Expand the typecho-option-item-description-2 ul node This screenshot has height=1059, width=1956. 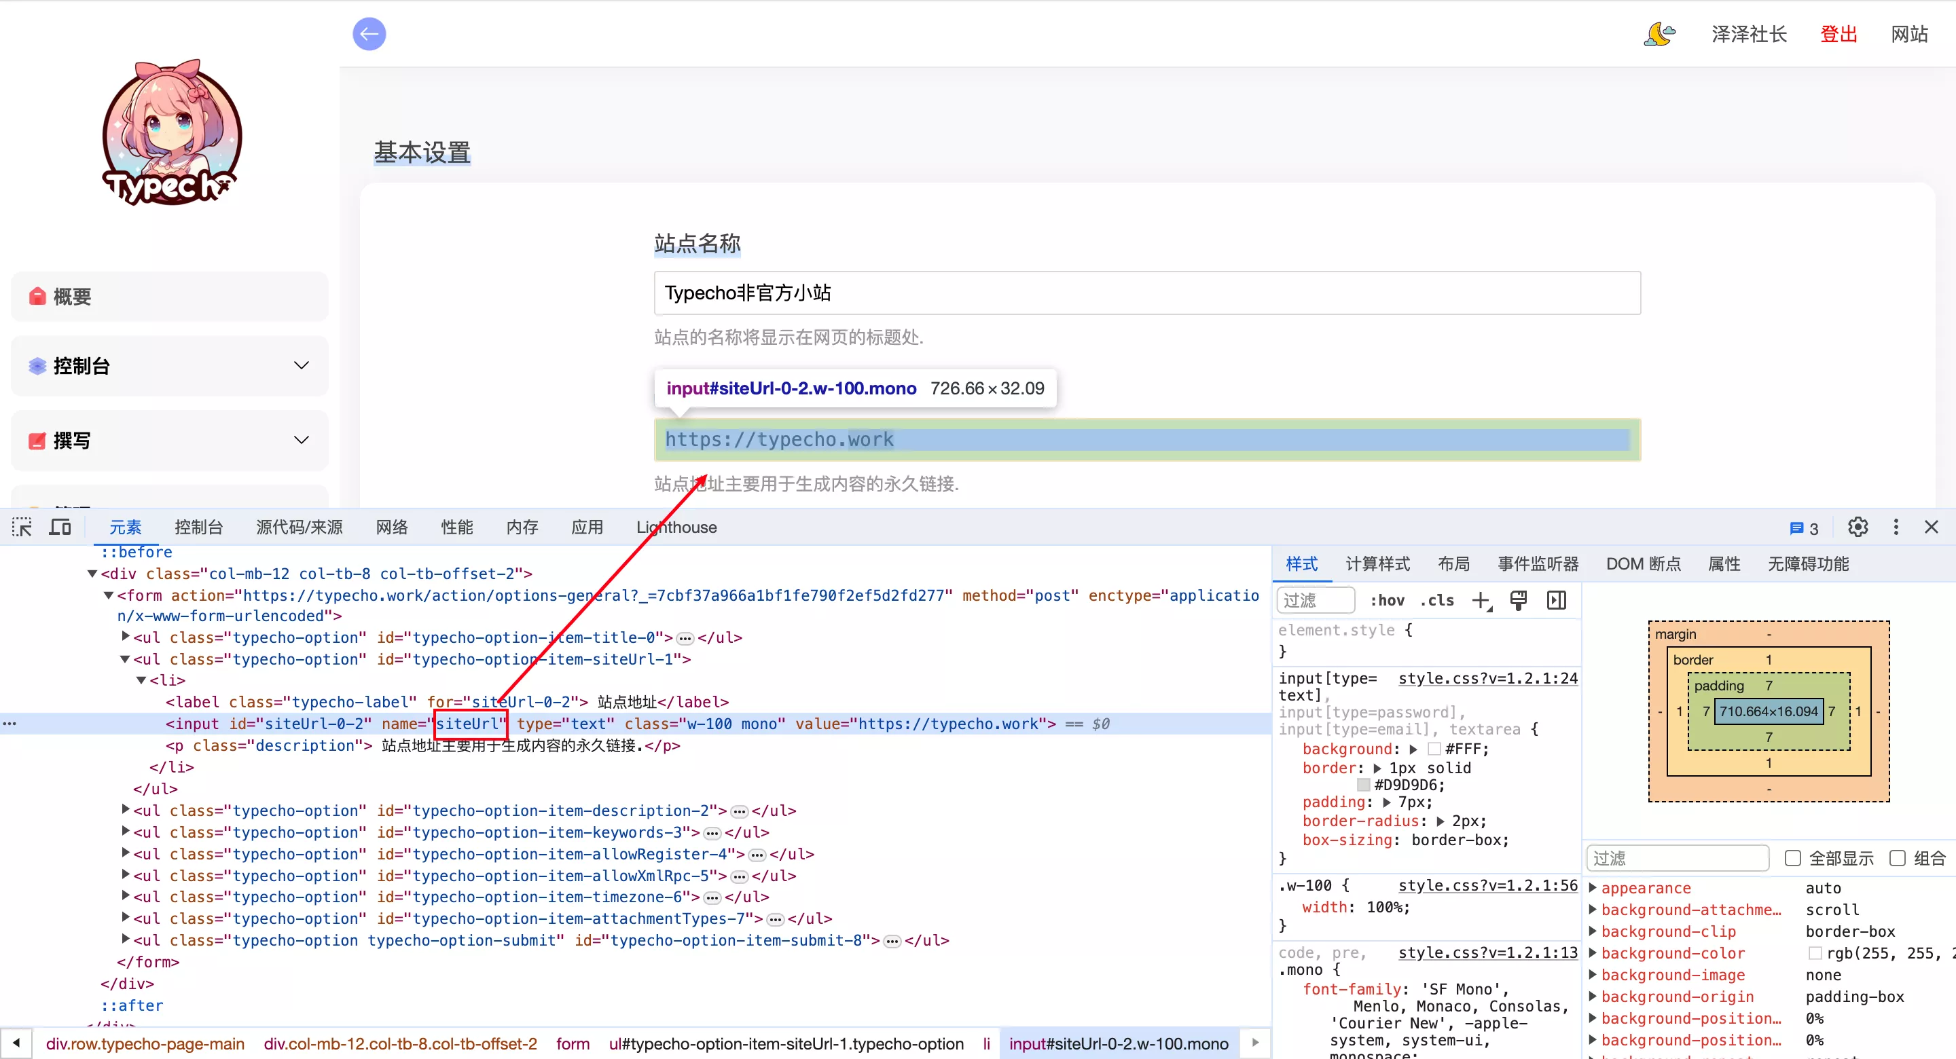coord(126,810)
